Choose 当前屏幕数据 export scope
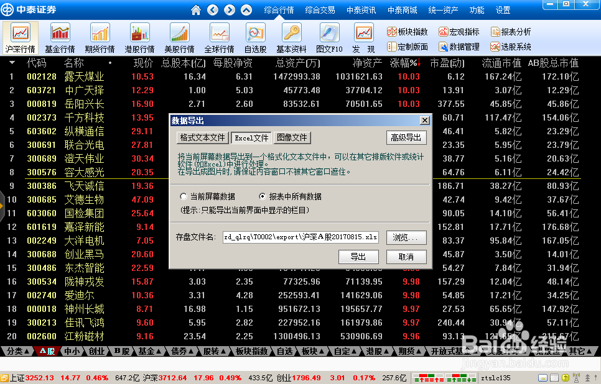Viewport: 601px width, 384px height. tap(184, 196)
